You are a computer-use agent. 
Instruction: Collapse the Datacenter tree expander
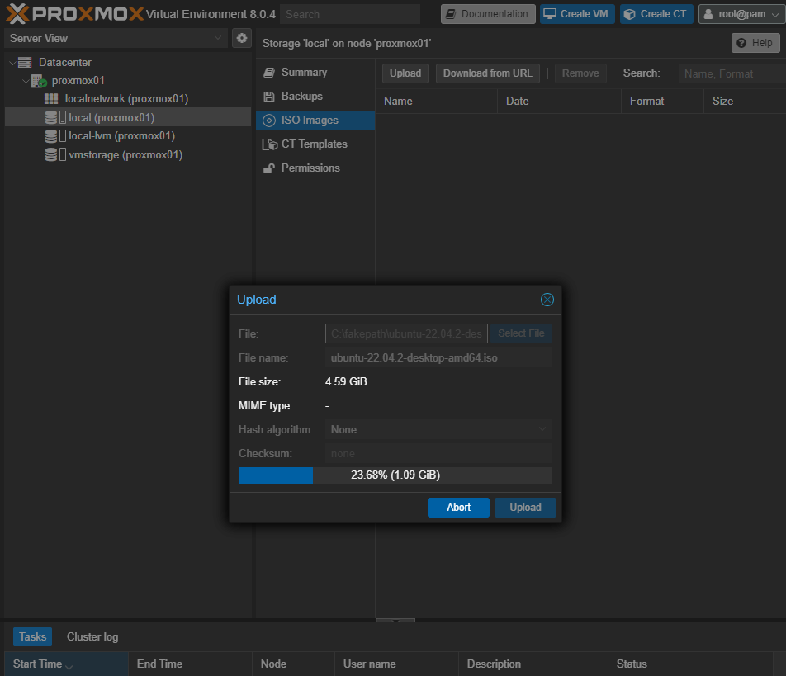point(12,63)
